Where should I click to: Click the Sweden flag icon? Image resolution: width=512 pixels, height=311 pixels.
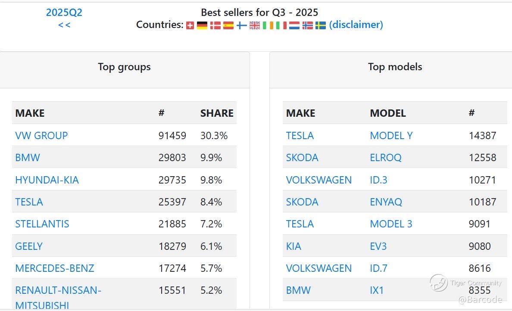tap(321, 25)
